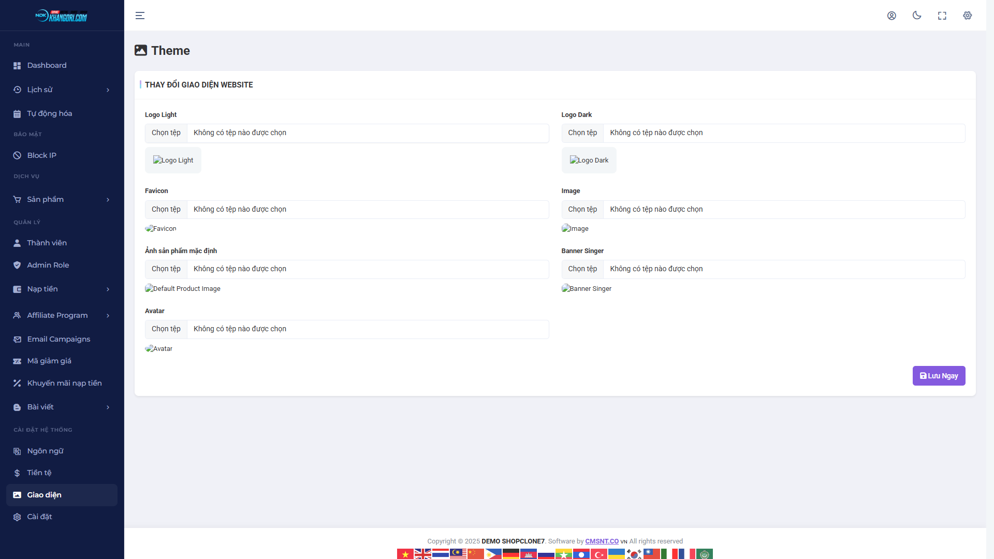This screenshot has width=994, height=559.
Task: Click the Email Campaigns envelope icon
Action: [17, 340]
